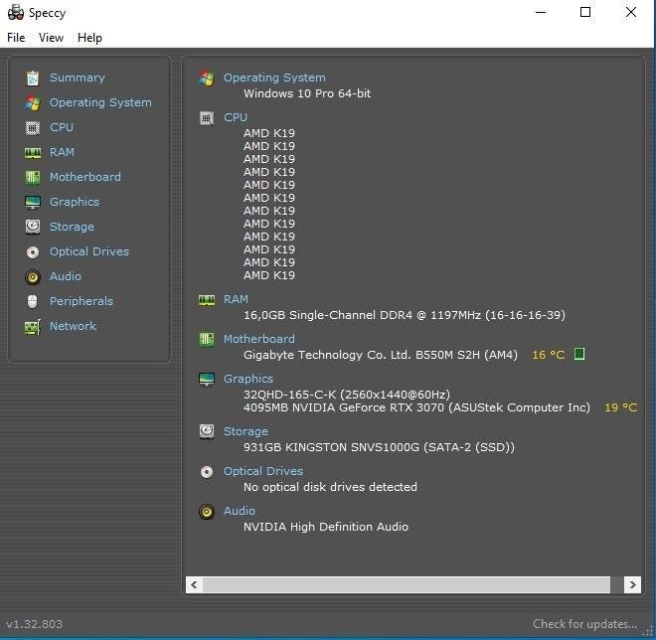Click the horizontal scrollbar left arrow
The width and height of the screenshot is (656, 640).
pos(194,585)
